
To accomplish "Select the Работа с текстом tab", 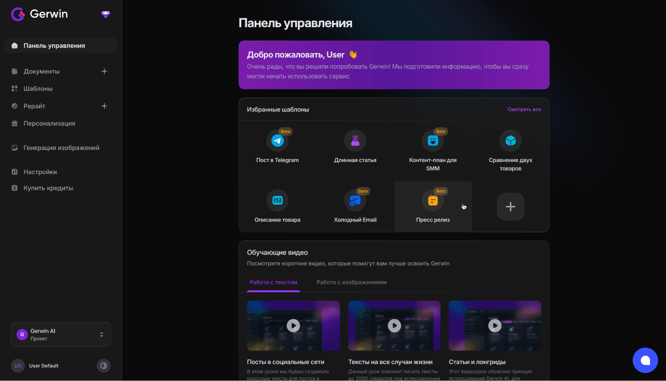I will coord(273,282).
